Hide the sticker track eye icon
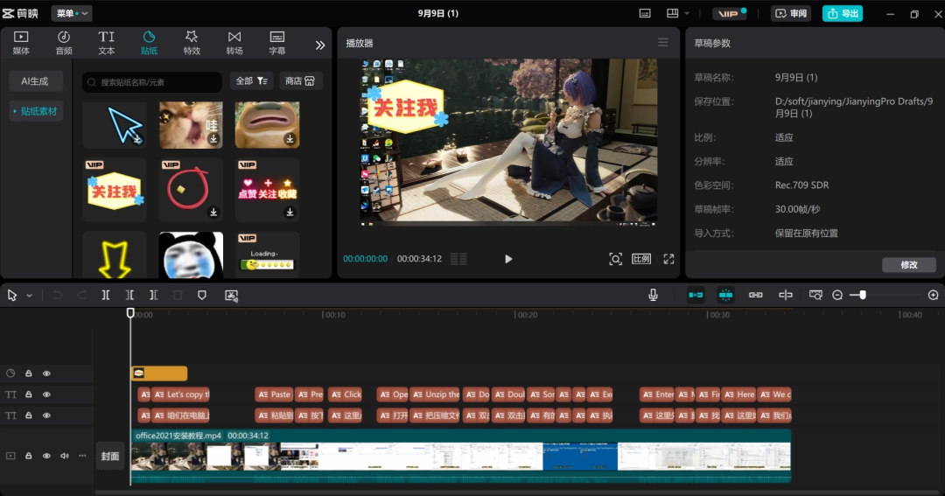 point(46,374)
